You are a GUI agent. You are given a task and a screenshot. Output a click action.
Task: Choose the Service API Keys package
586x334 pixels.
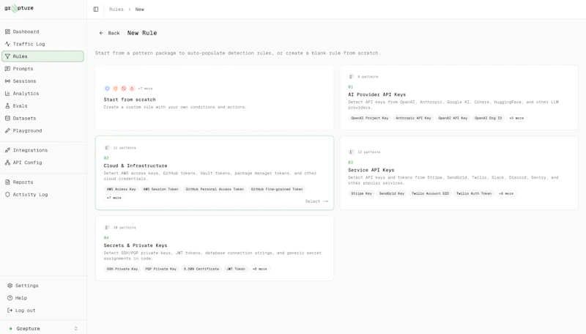[x=459, y=173]
